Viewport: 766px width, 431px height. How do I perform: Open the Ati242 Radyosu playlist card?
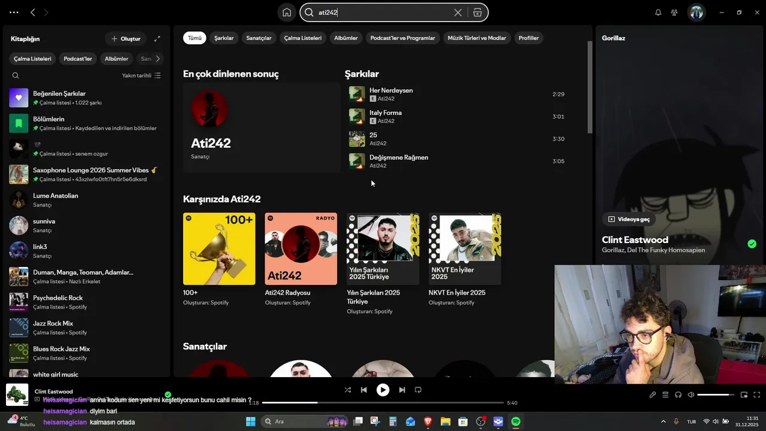[x=301, y=259]
